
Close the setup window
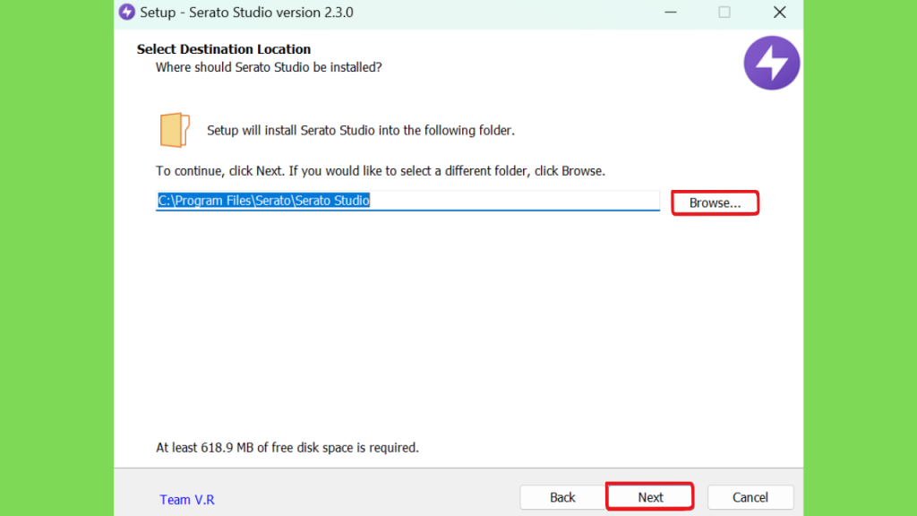point(780,13)
